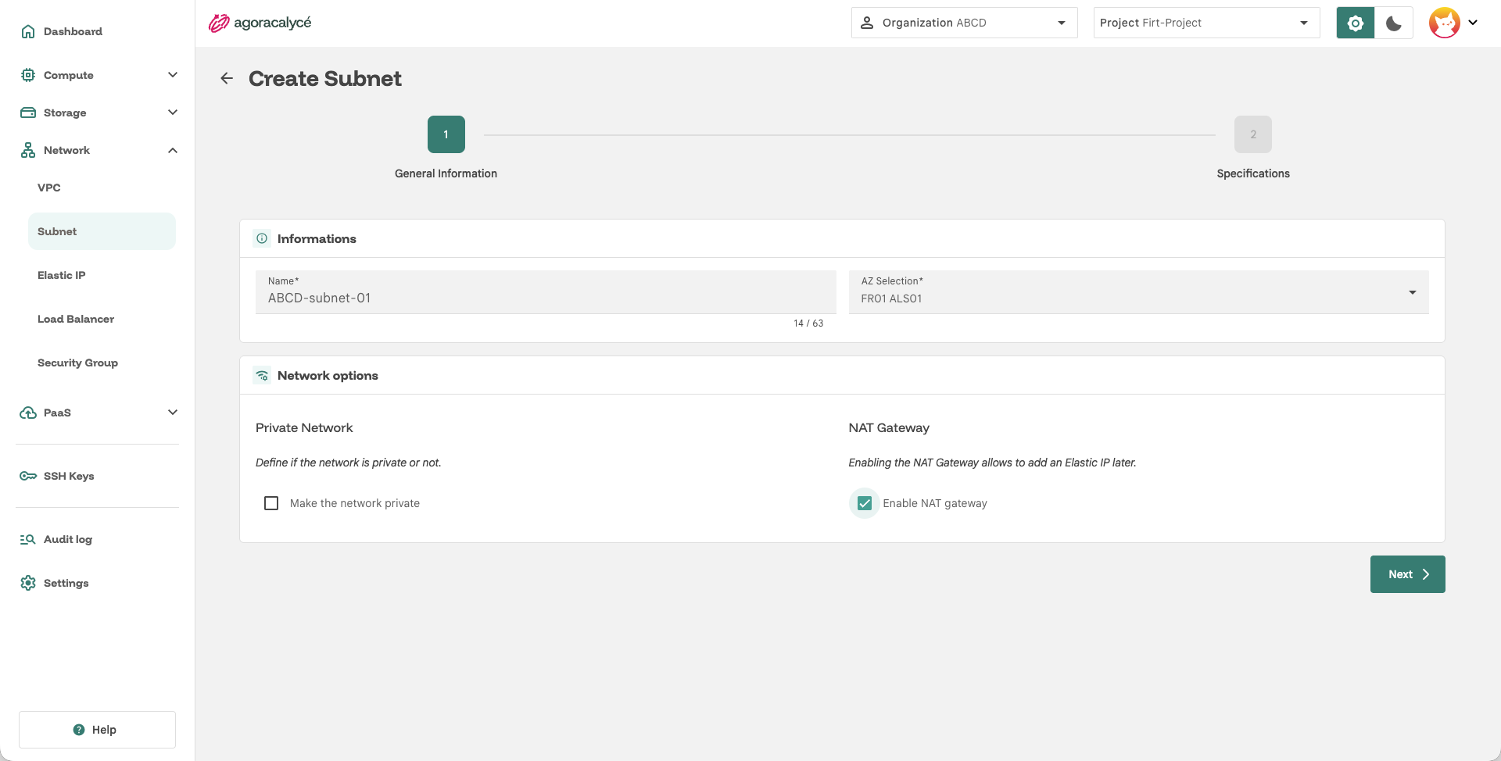Click the SSH Keys key icon

click(x=28, y=476)
